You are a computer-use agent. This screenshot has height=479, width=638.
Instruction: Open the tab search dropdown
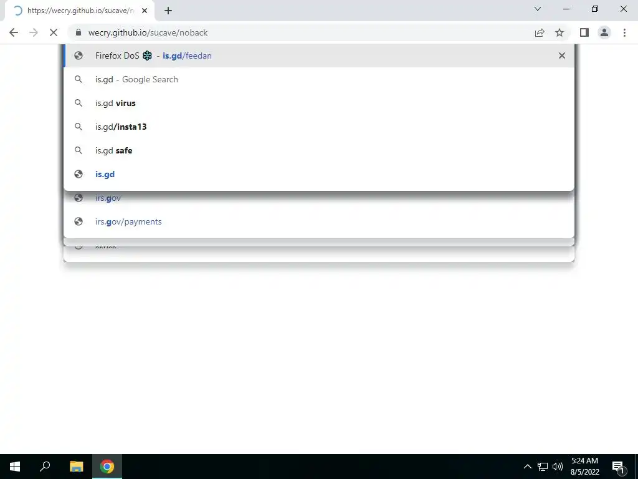coord(538,9)
